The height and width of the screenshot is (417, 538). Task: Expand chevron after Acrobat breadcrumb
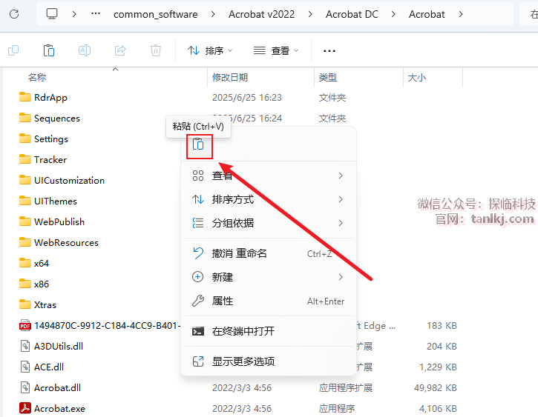[461, 14]
